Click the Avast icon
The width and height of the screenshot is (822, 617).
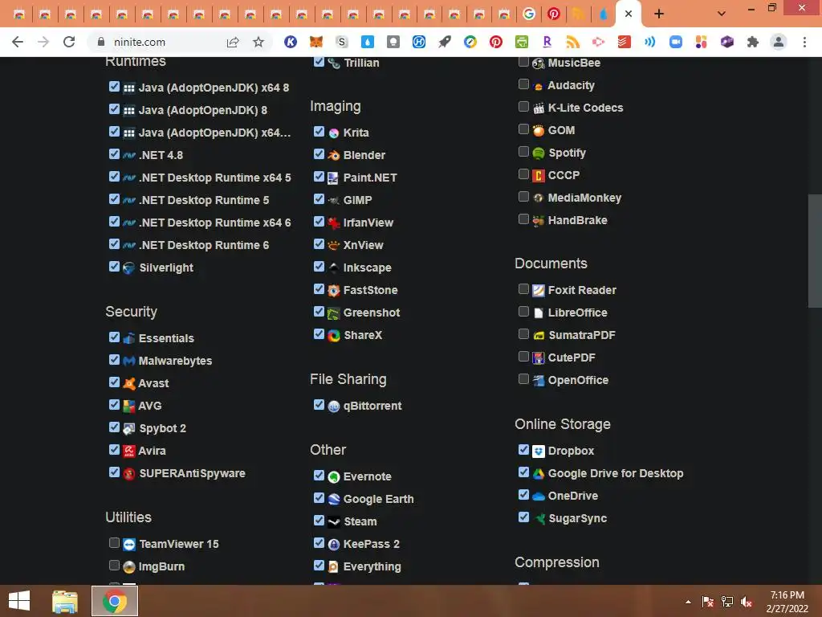pyautogui.click(x=129, y=383)
